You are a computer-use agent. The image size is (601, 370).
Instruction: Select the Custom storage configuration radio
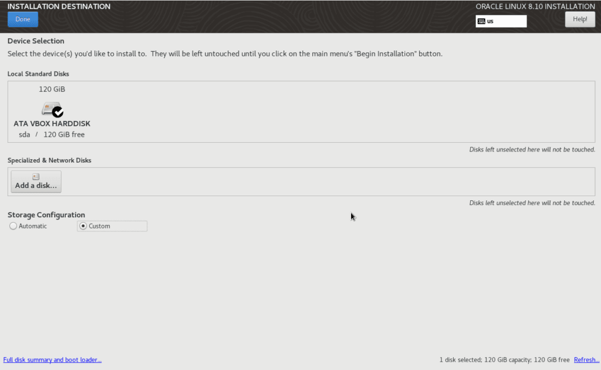click(x=83, y=226)
